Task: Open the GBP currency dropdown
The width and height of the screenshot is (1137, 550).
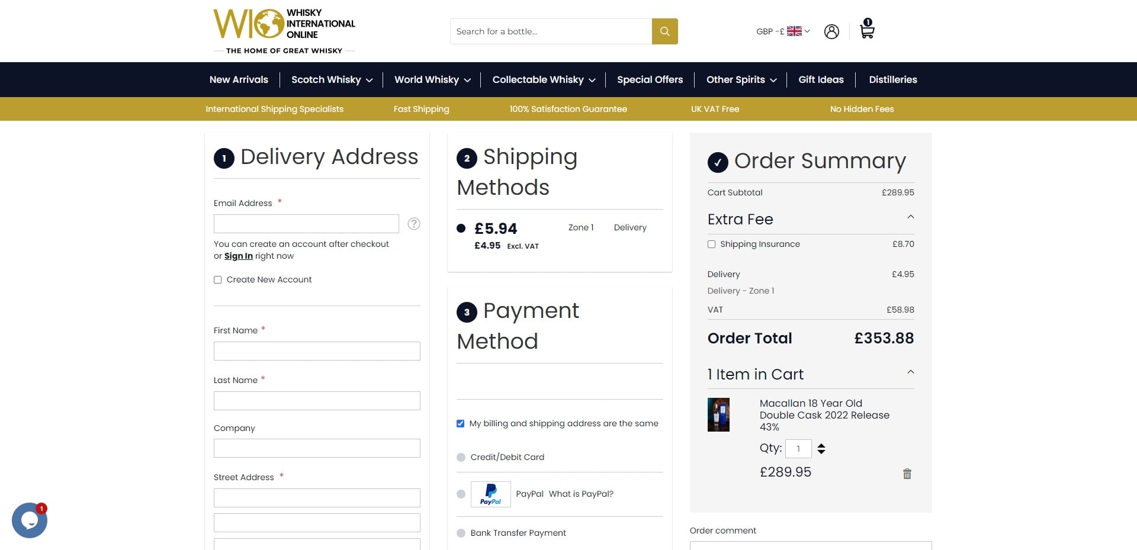Action: pos(783,31)
